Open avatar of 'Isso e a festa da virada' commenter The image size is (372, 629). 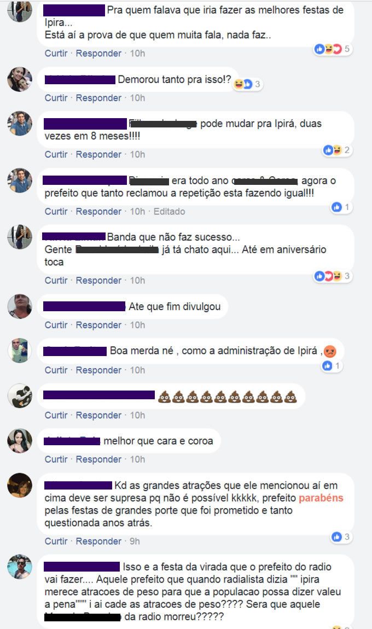coord(20,567)
